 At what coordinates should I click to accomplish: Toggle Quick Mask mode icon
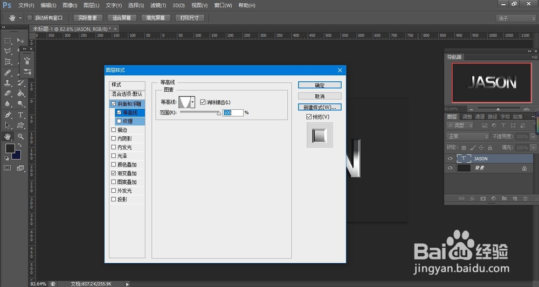coord(7,167)
